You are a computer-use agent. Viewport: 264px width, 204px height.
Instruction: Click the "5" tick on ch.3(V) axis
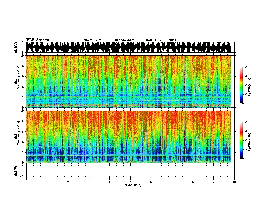coord(23,166)
